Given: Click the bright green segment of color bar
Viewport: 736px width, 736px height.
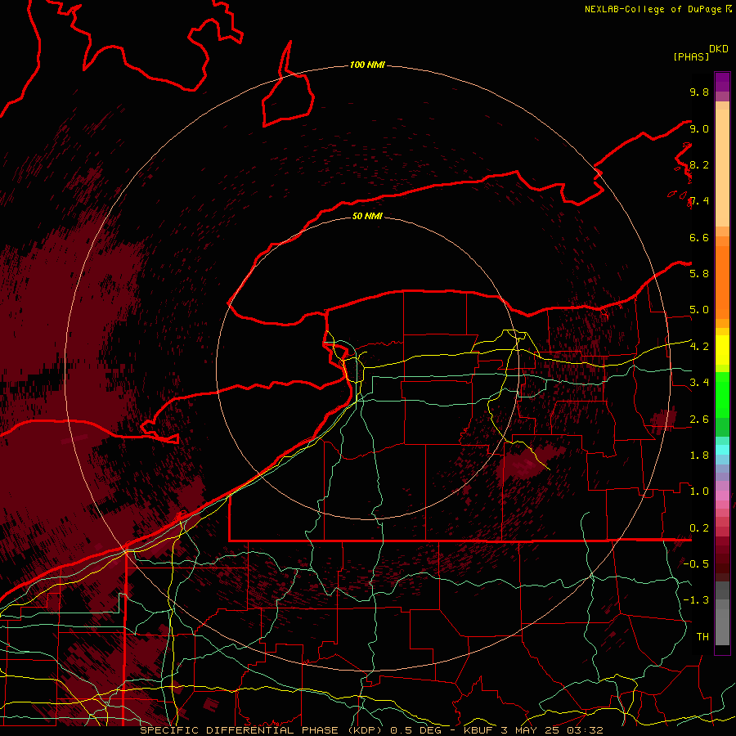Looking at the screenshot, I should coord(722,395).
